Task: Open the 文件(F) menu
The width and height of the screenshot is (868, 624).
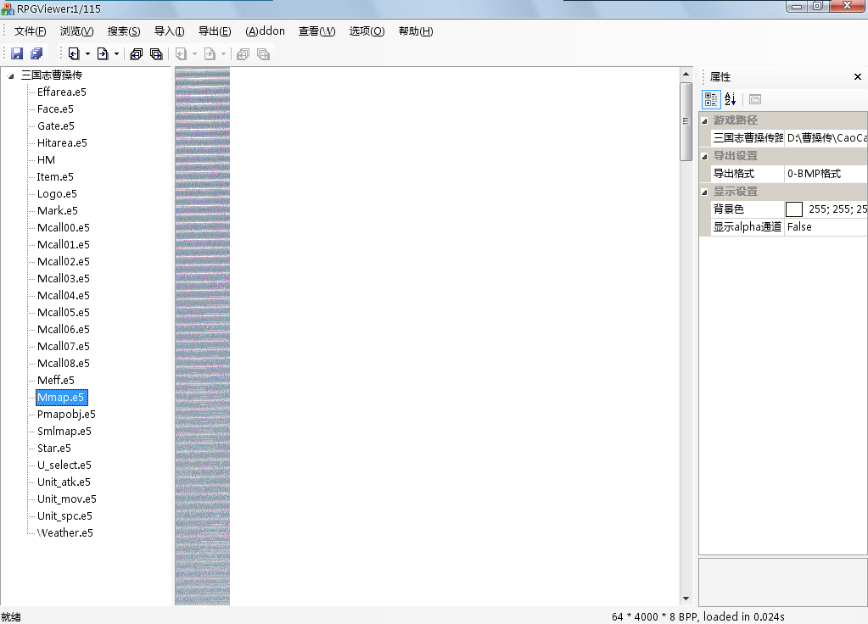Action: [30, 31]
